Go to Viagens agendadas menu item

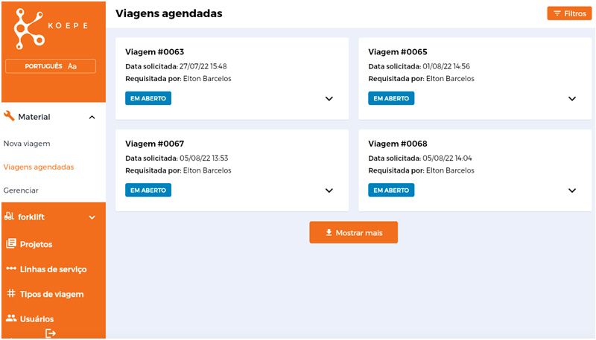click(x=39, y=167)
